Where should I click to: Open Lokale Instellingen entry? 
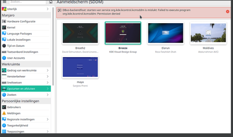(19, 40)
